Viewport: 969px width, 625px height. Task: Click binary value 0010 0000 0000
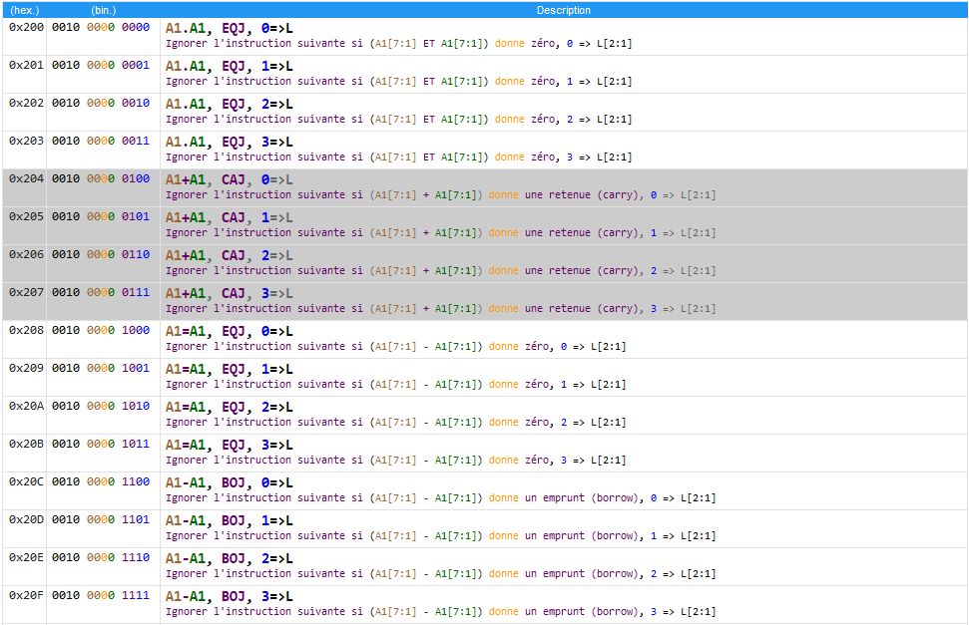(101, 27)
